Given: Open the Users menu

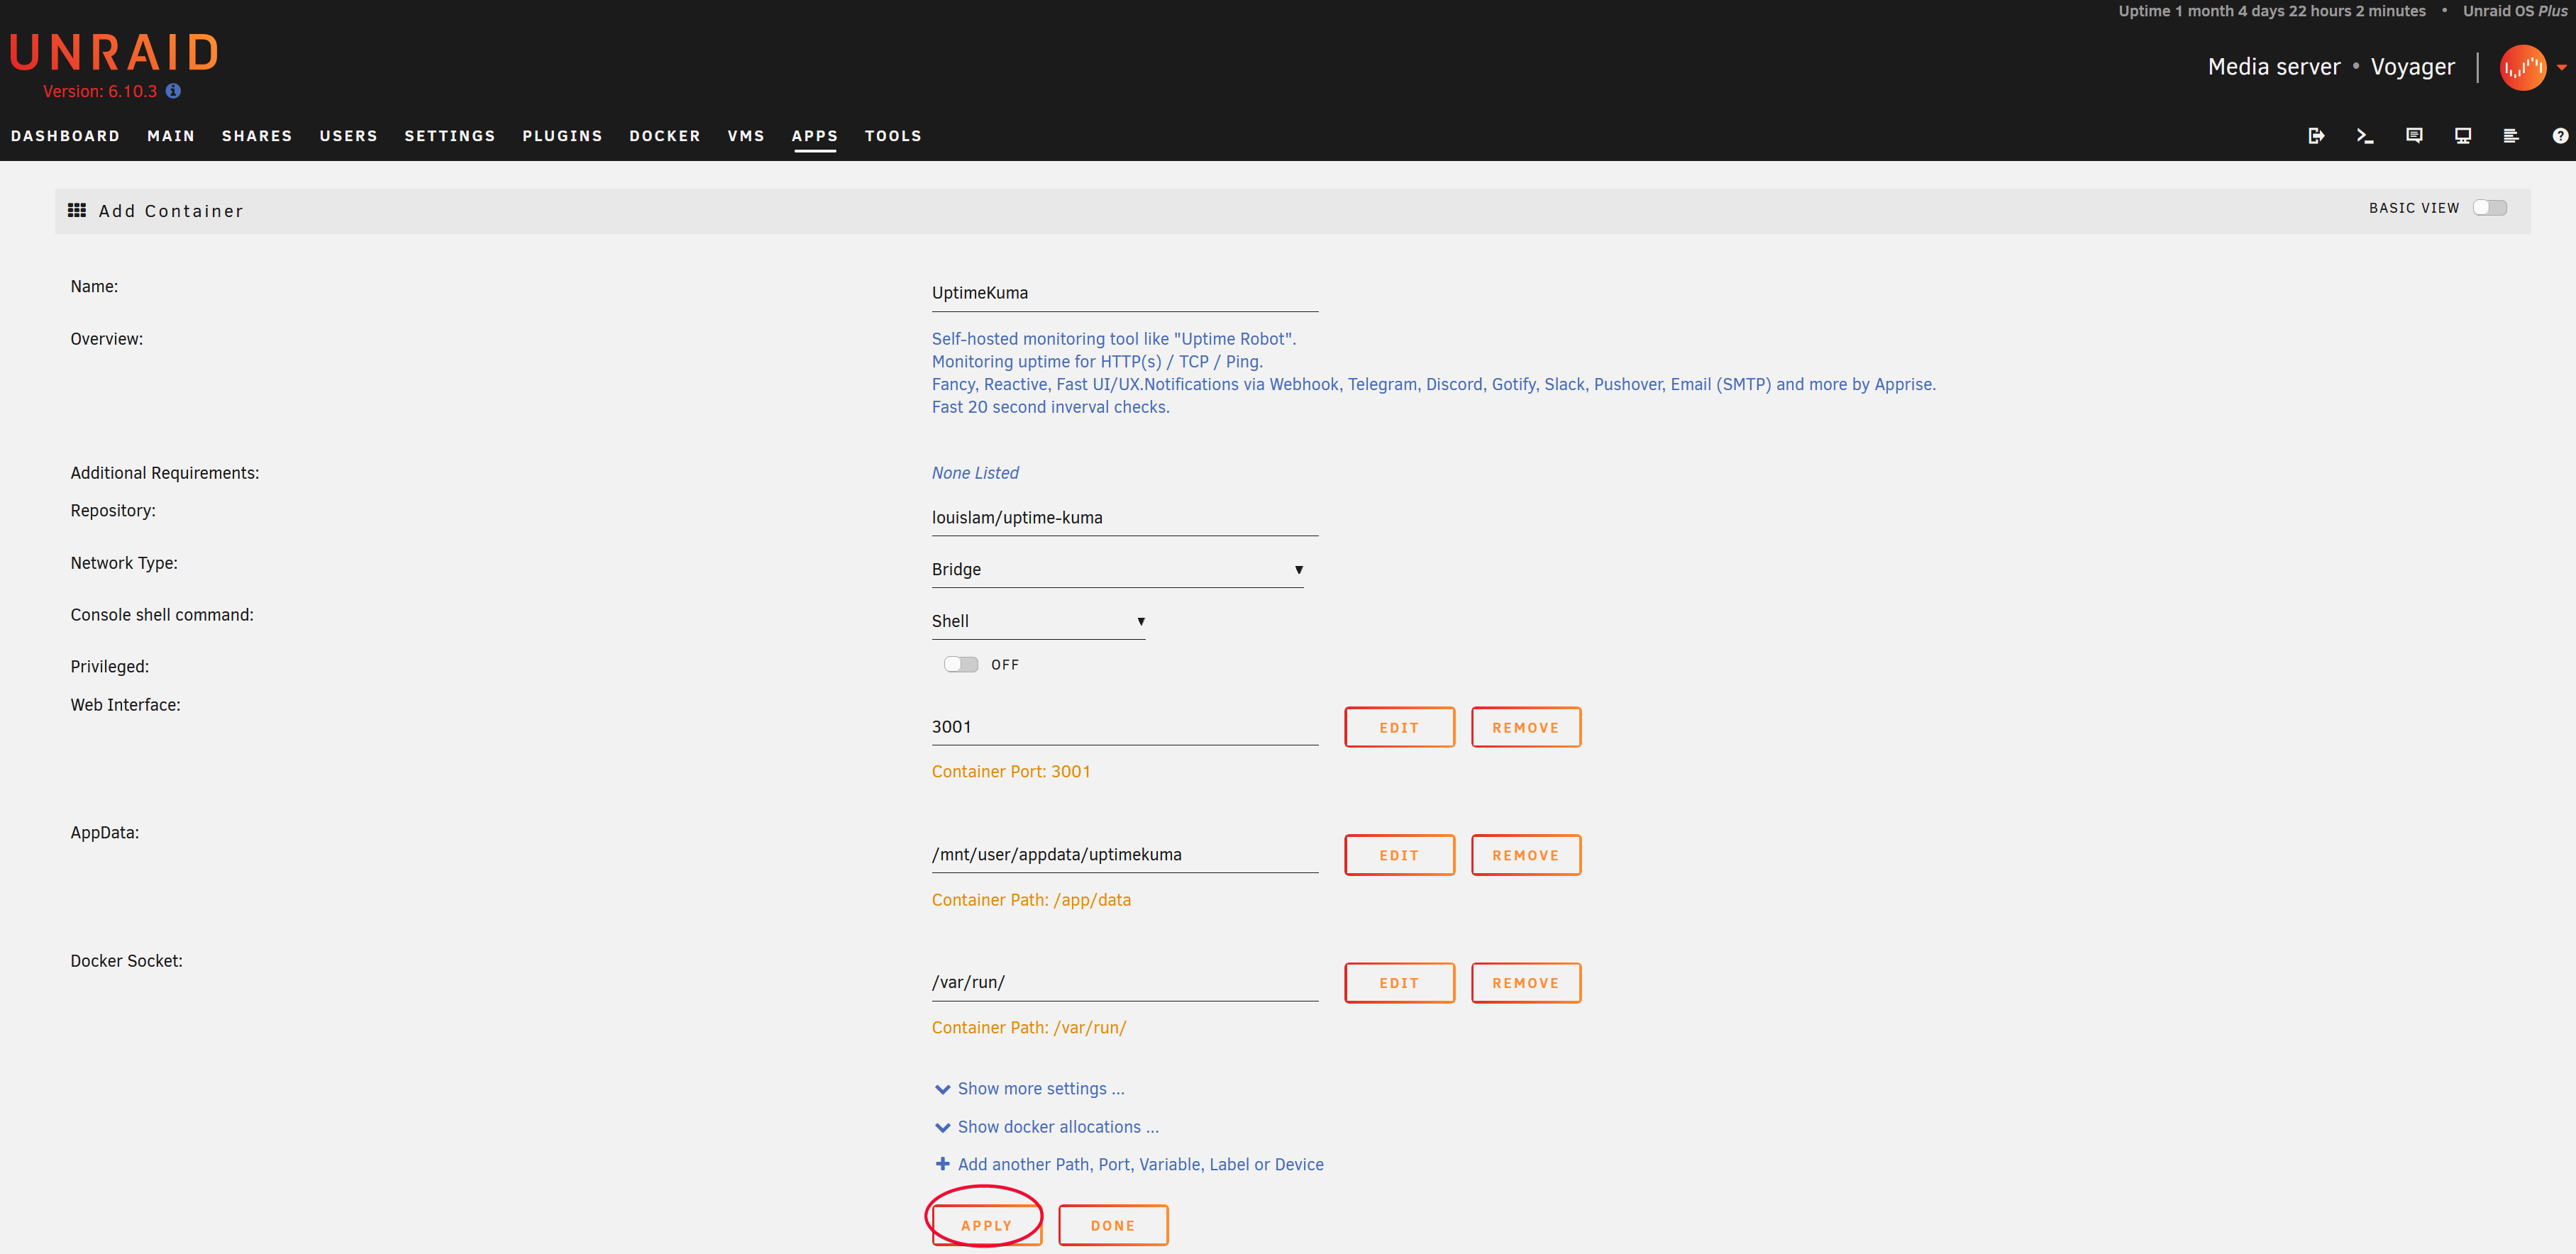Looking at the screenshot, I should point(348,136).
